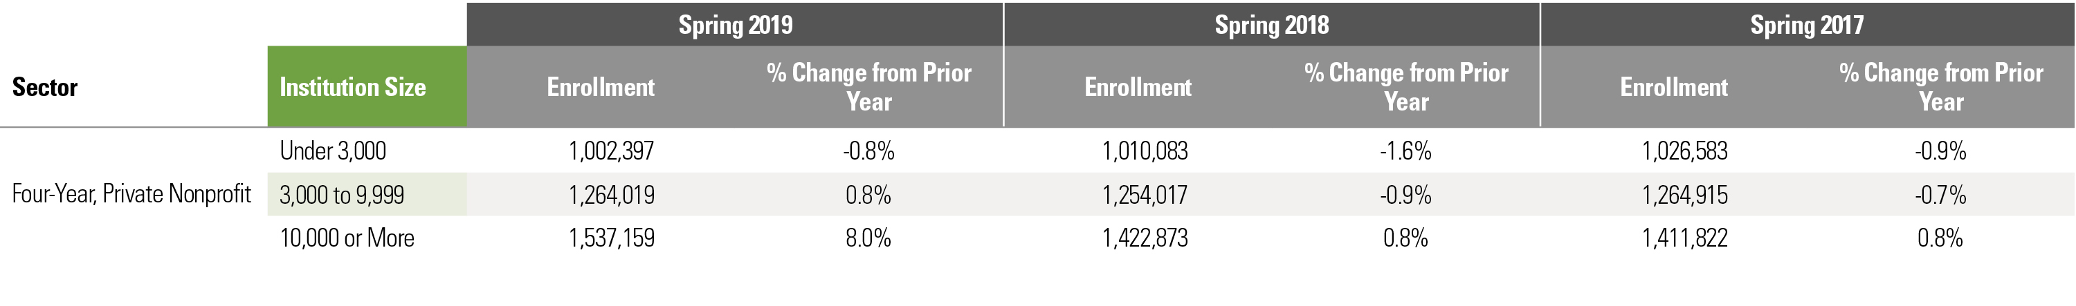Select the -1.6% change value
2076x306 pixels.
tap(1405, 151)
